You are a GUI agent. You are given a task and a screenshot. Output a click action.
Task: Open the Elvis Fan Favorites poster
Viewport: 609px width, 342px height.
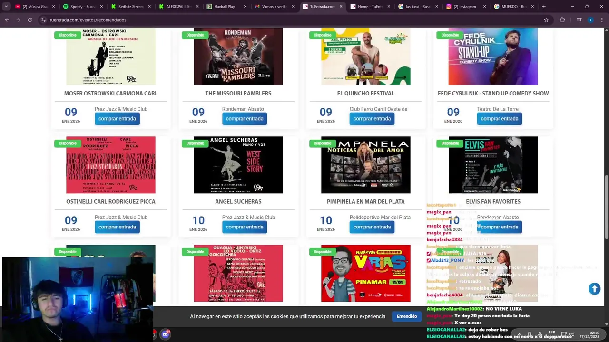[x=493, y=165]
